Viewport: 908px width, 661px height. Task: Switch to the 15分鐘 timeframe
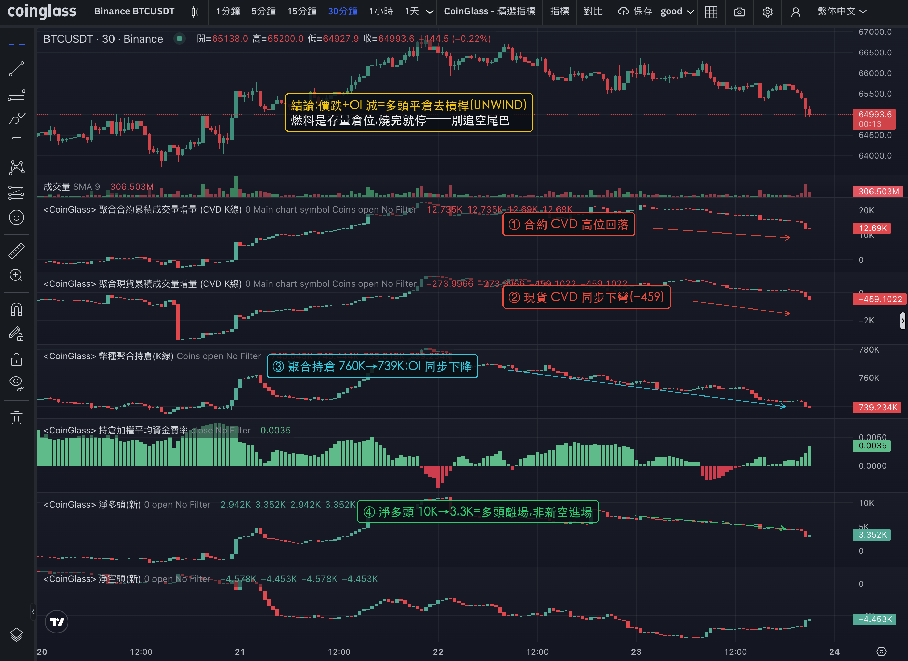[x=302, y=11]
